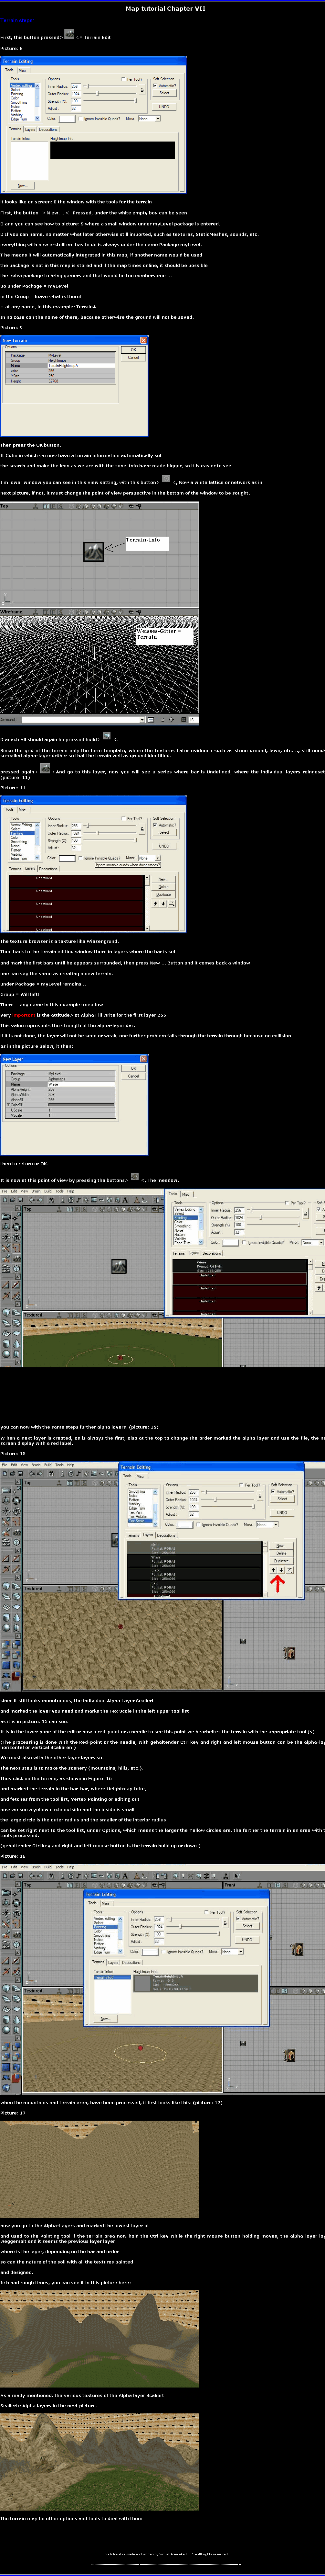Open the Build menu in the Picture 15 editor

pos(48,1465)
